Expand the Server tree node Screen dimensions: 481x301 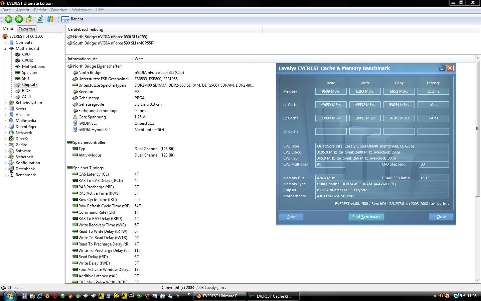[x=5, y=109]
